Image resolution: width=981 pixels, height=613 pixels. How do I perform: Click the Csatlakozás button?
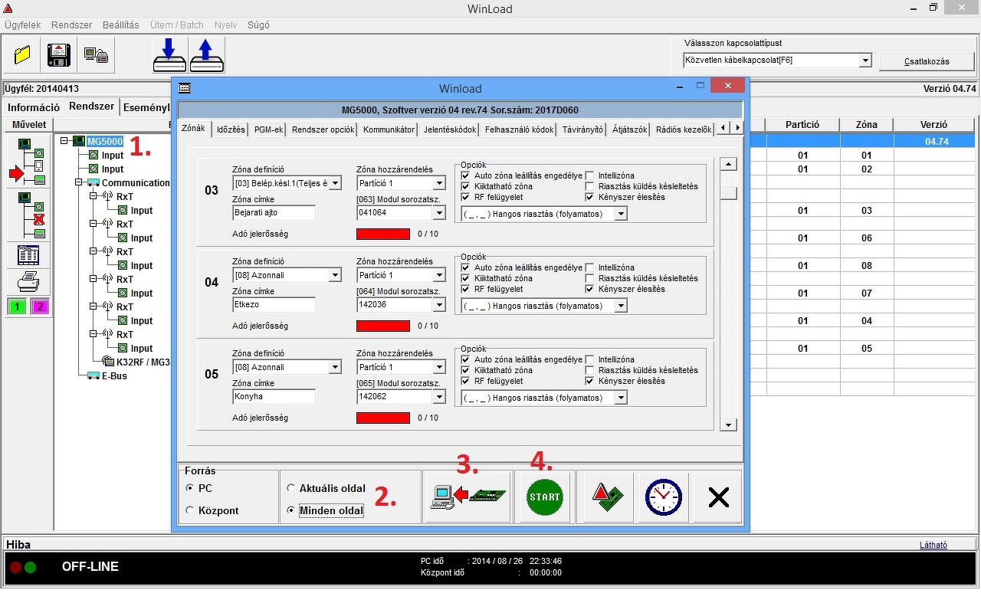click(927, 61)
